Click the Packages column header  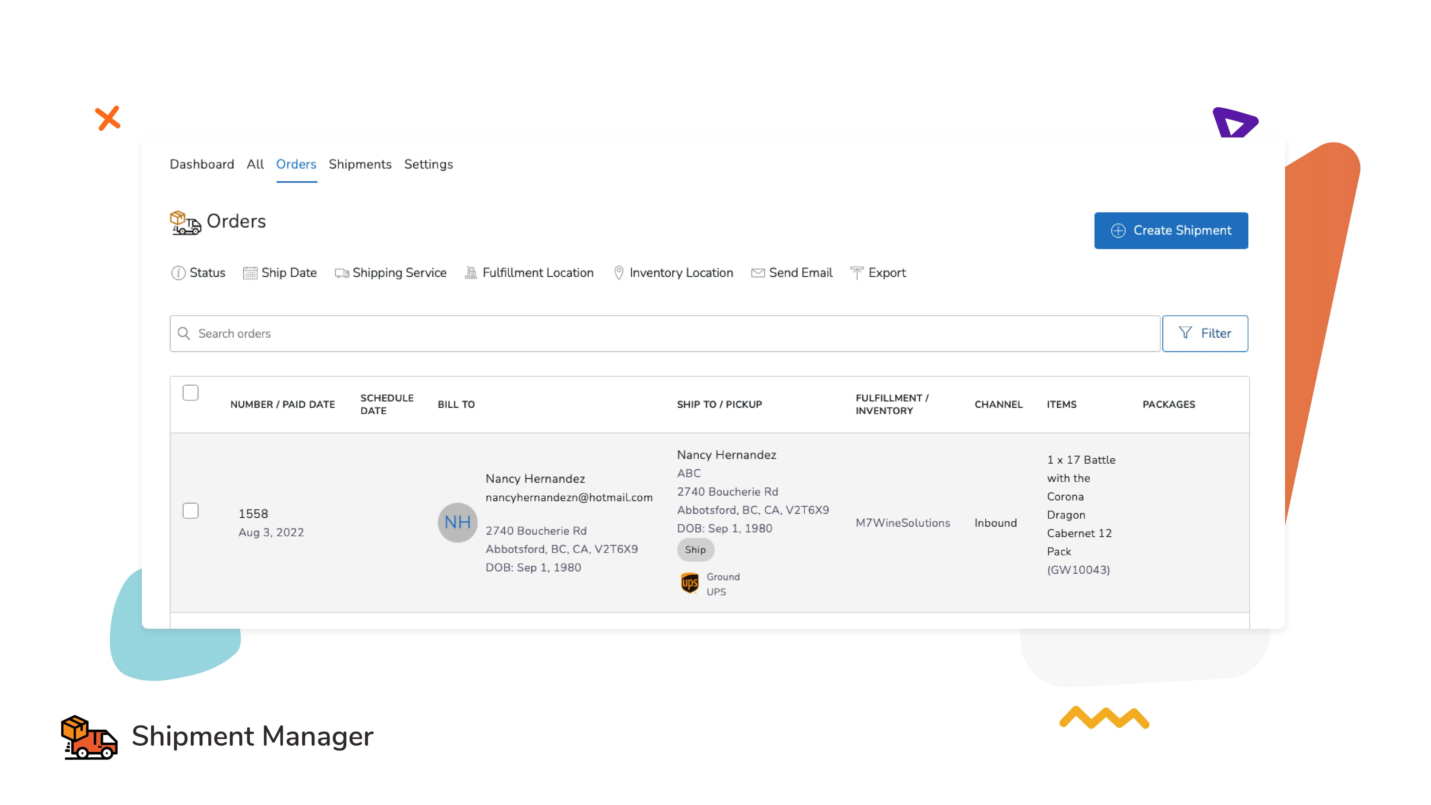(x=1169, y=404)
